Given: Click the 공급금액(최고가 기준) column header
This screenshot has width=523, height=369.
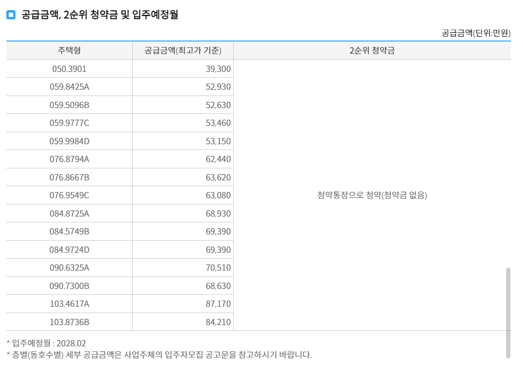Looking at the screenshot, I should click(183, 50).
